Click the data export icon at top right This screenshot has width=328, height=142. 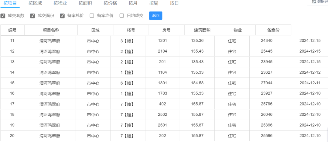tap(313, 2)
